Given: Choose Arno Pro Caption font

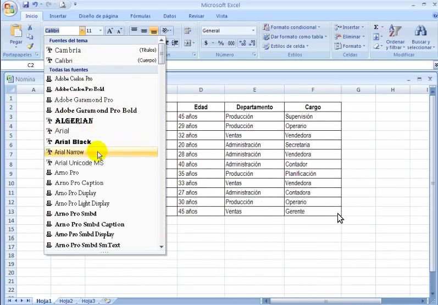Looking at the screenshot, I should 101,183.
